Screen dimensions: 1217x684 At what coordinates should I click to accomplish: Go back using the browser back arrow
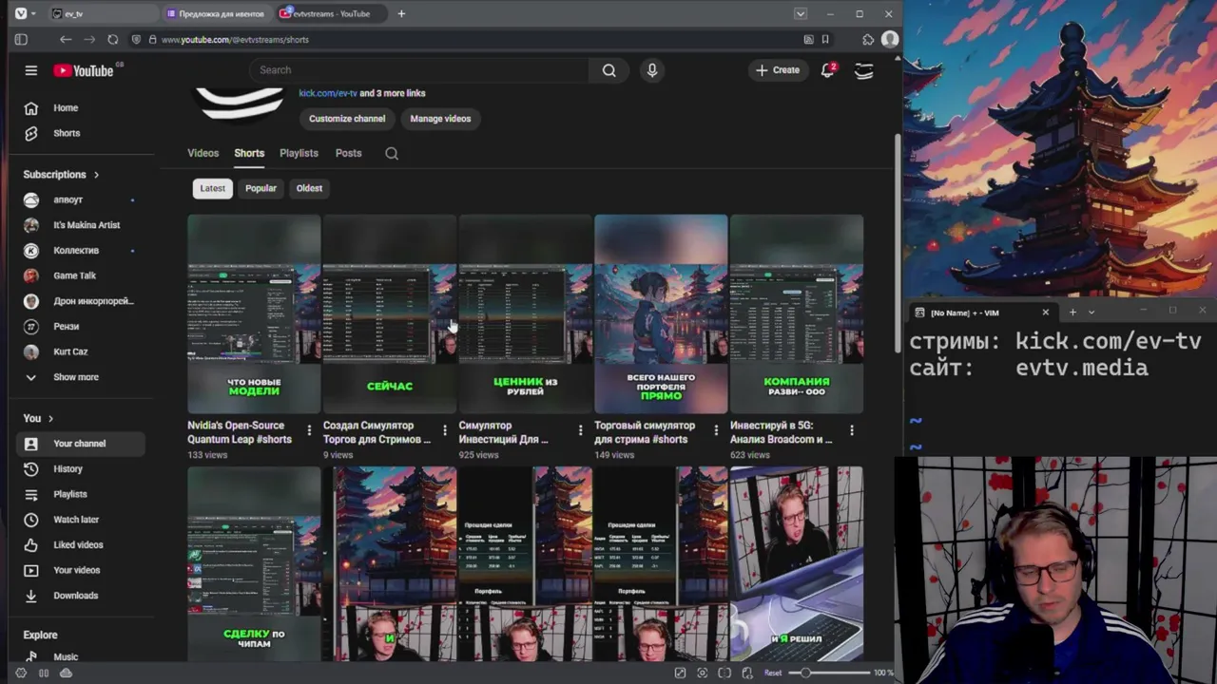[66, 40]
